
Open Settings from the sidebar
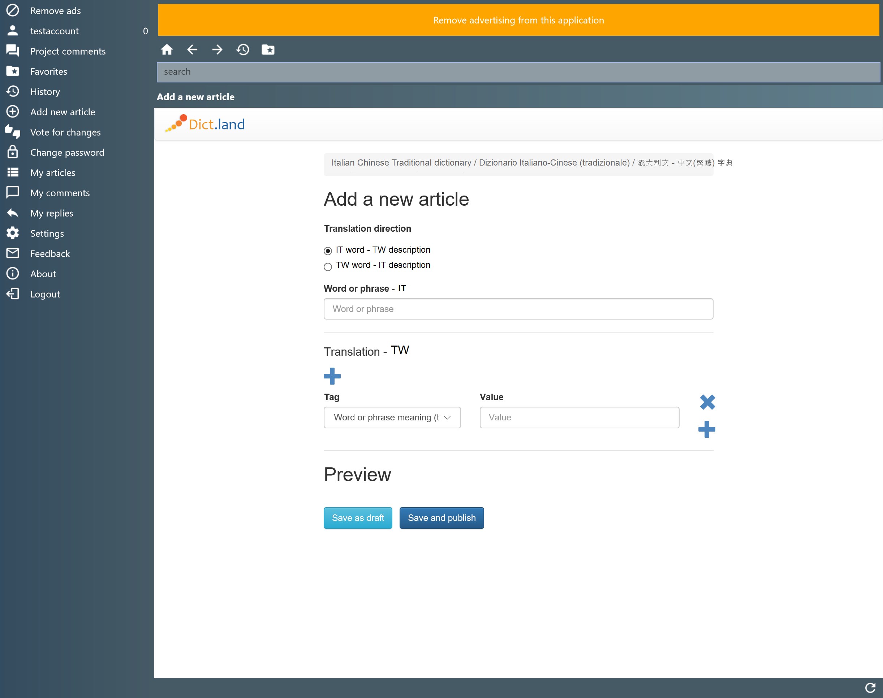coord(47,234)
